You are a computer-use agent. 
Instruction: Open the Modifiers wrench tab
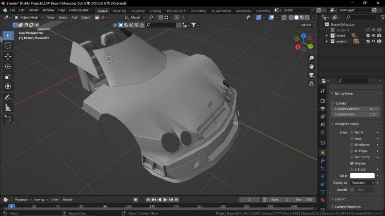coord(323,161)
